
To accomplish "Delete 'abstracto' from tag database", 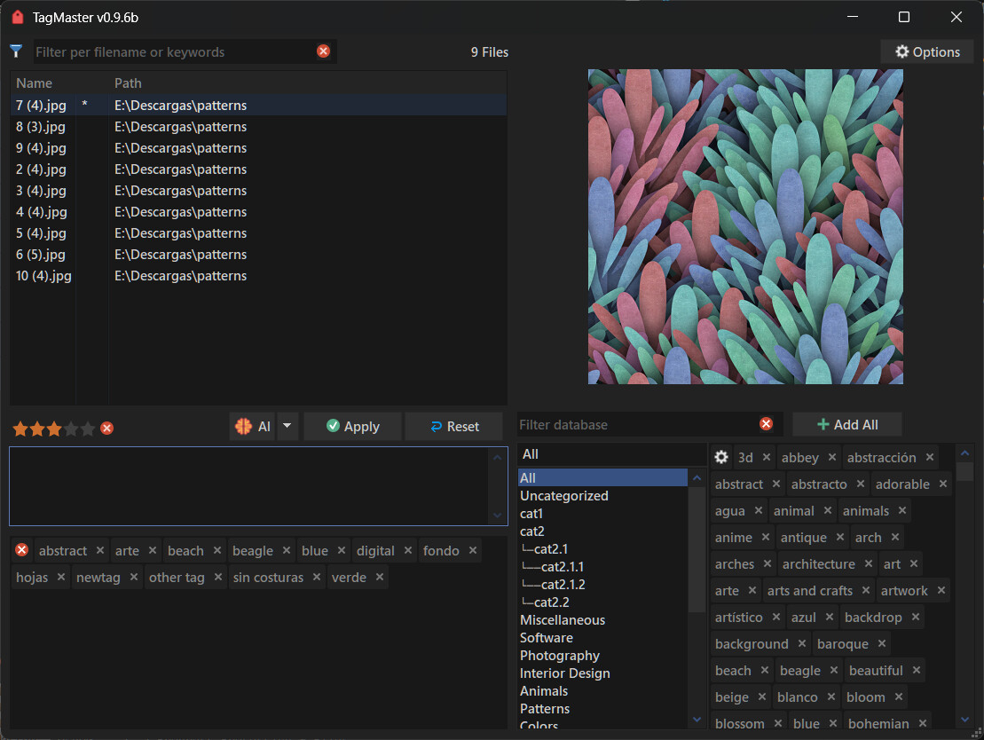I will click(860, 484).
